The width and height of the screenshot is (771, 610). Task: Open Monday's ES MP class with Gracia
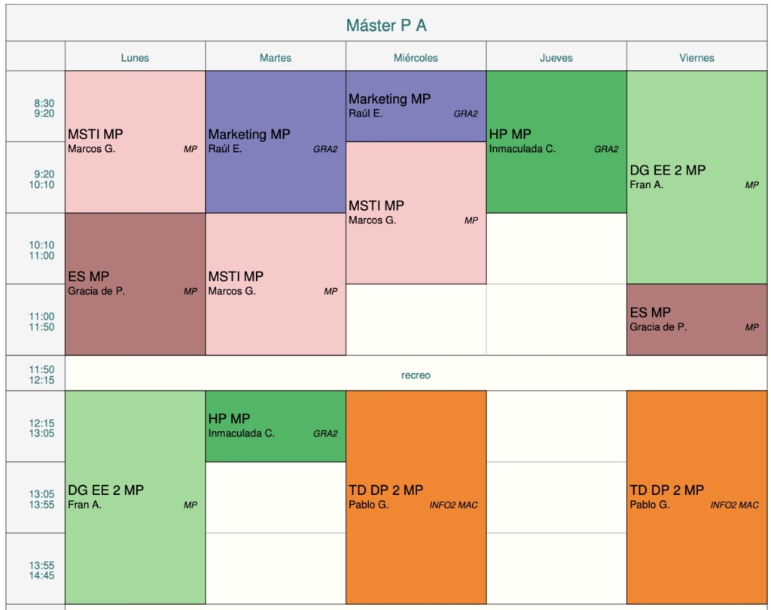(x=135, y=284)
